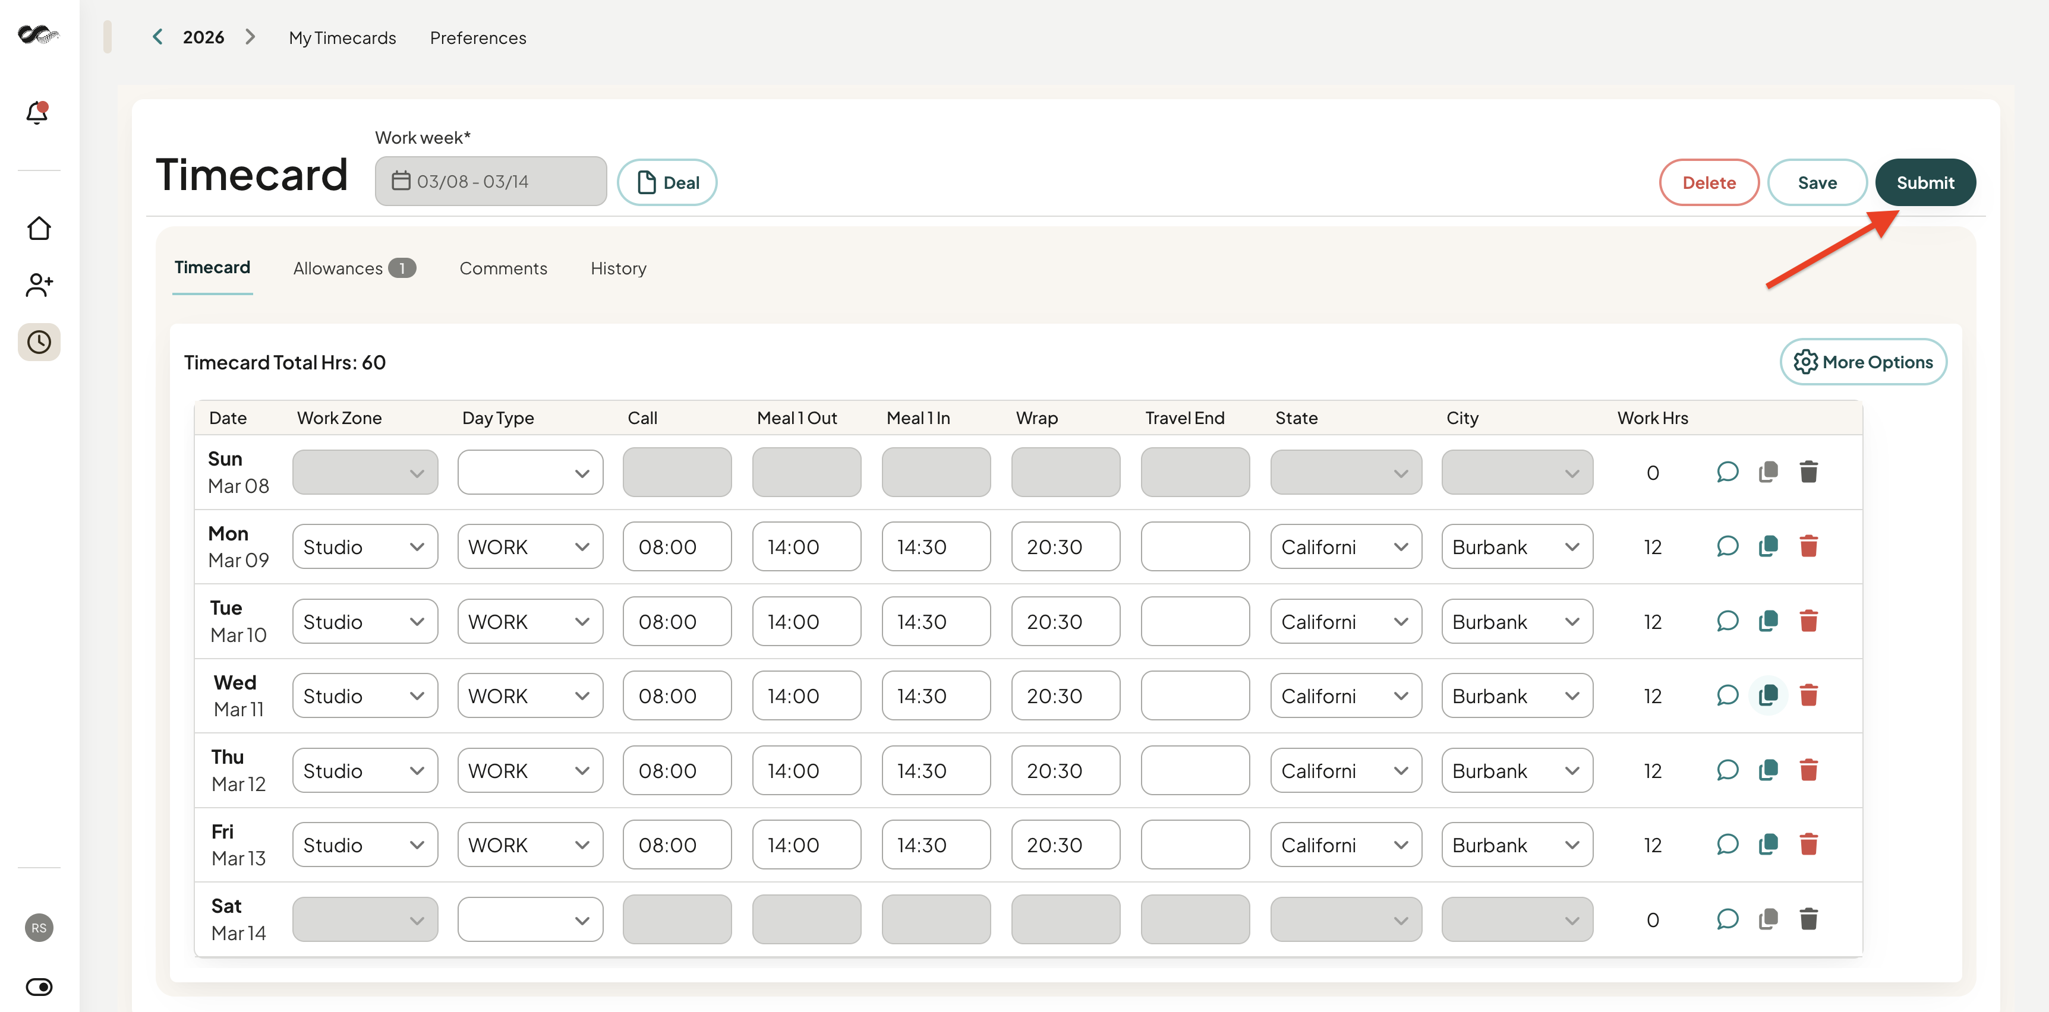
Task: Copy the Tue Mar 10 row
Action: pos(1769,621)
